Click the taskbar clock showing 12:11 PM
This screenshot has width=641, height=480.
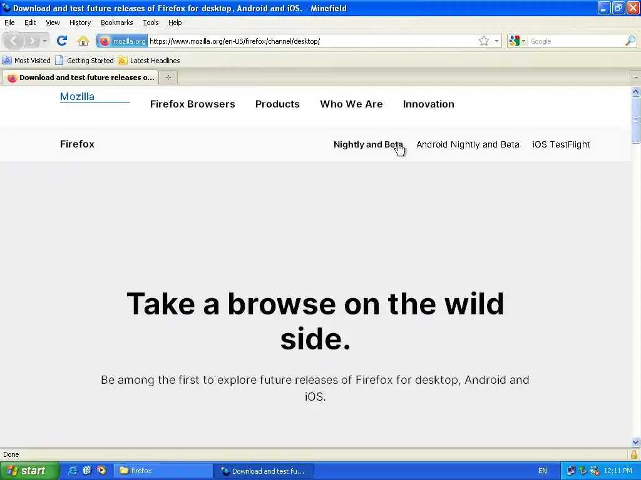(x=618, y=471)
